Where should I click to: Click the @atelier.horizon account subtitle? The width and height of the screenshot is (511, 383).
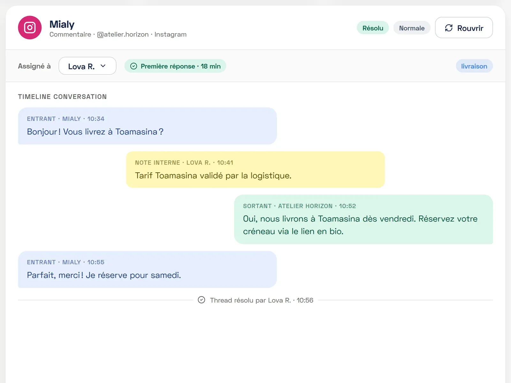point(118,34)
